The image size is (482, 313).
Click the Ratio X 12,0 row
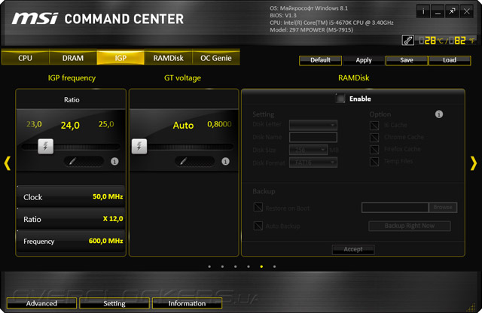(71, 219)
